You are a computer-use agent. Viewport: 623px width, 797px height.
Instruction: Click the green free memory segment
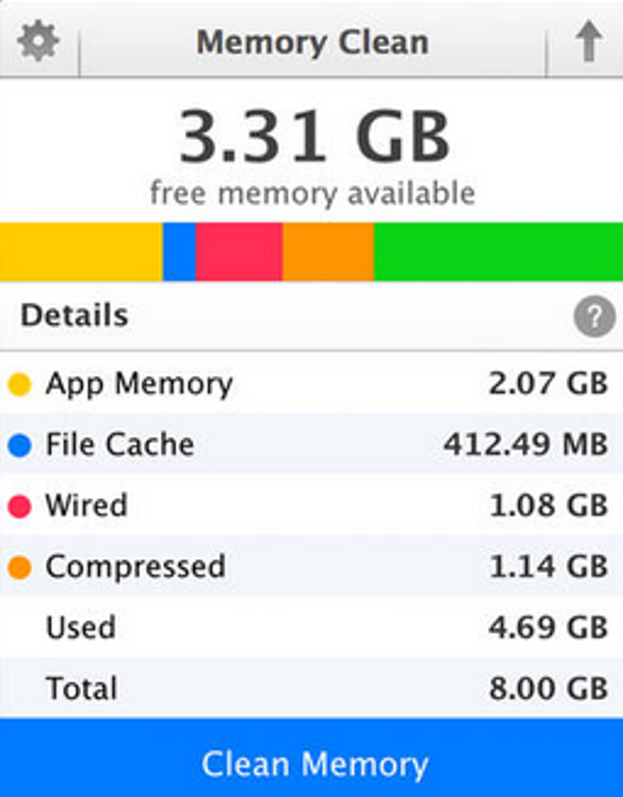[x=498, y=252]
